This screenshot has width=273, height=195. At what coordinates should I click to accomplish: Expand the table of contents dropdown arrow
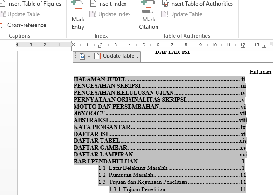pyautogui.click(x=89, y=57)
